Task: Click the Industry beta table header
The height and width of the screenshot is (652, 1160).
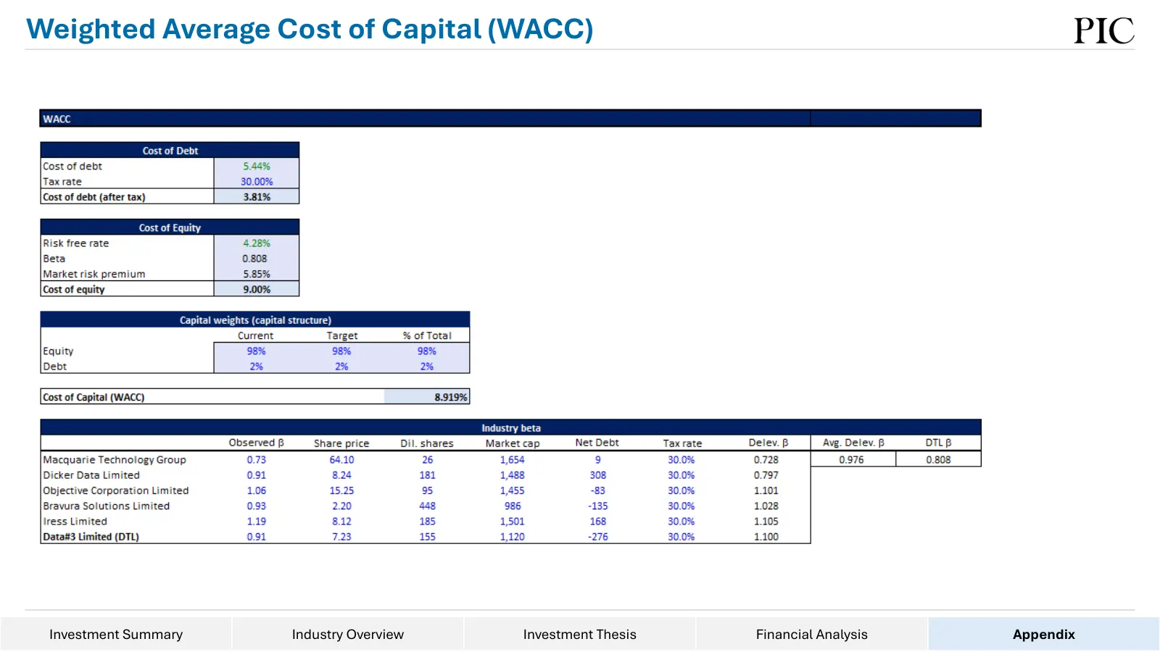Action: tap(511, 428)
